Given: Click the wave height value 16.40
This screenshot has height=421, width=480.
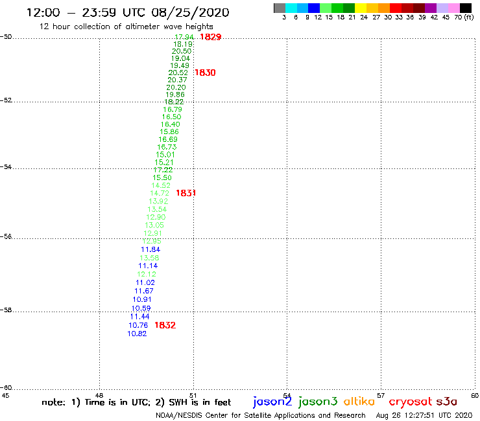Looking at the screenshot, I should click(x=171, y=124).
